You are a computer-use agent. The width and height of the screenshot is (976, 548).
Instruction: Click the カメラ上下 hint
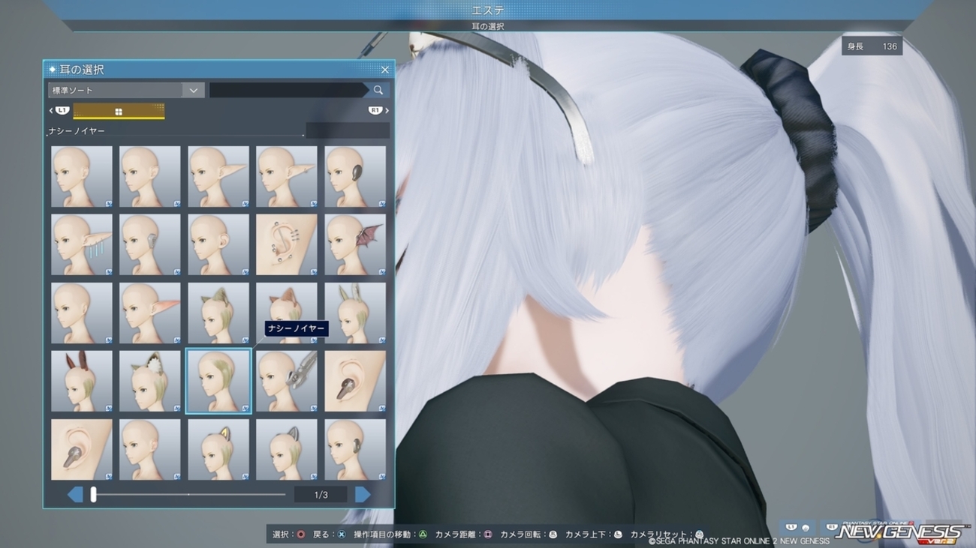coord(594,535)
